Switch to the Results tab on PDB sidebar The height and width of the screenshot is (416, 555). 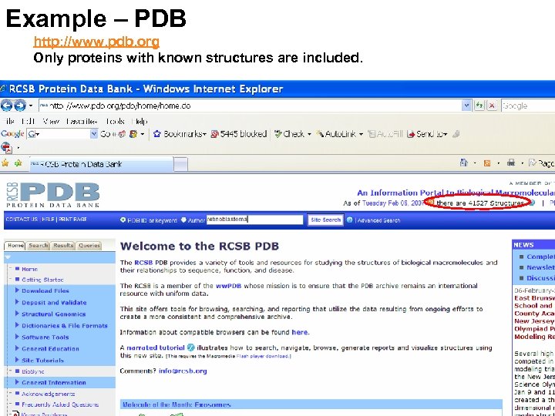click(63, 246)
